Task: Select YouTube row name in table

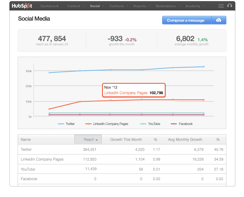Action: click(x=28, y=169)
